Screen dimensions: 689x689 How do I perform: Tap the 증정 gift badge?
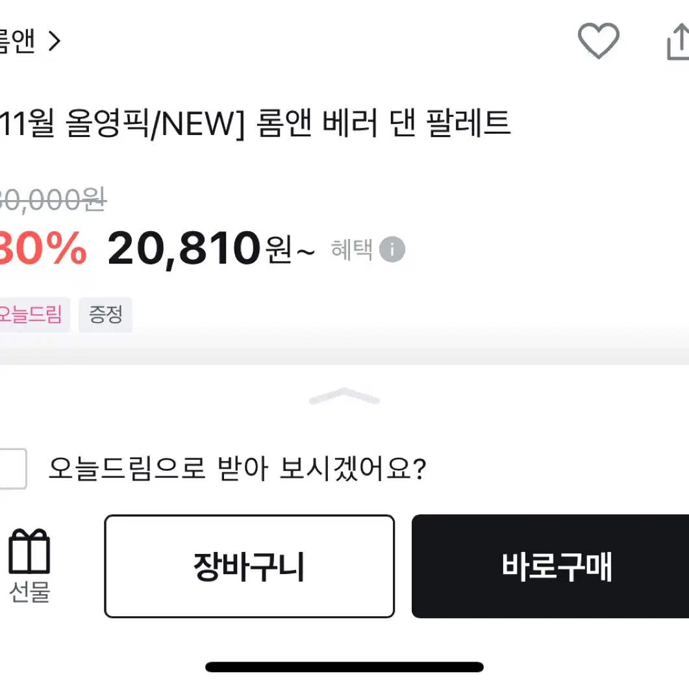pos(105,314)
